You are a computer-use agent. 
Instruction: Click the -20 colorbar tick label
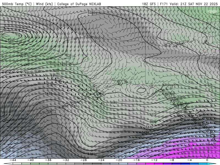tap(119, 160)
